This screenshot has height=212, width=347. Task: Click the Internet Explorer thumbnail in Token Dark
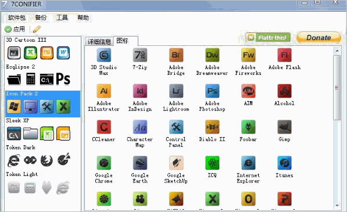[14, 160]
